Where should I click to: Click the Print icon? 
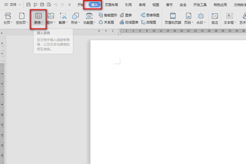pos(42,5)
